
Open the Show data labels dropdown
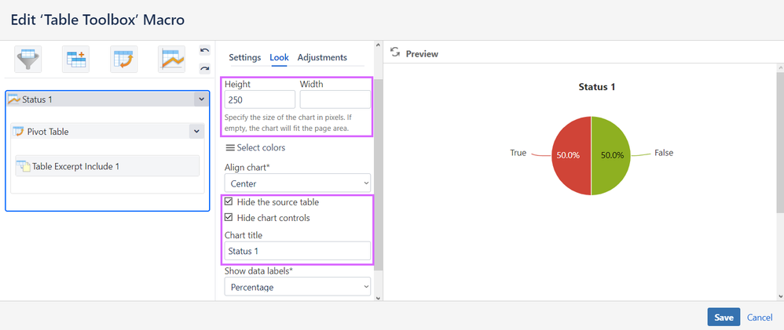pyautogui.click(x=298, y=287)
